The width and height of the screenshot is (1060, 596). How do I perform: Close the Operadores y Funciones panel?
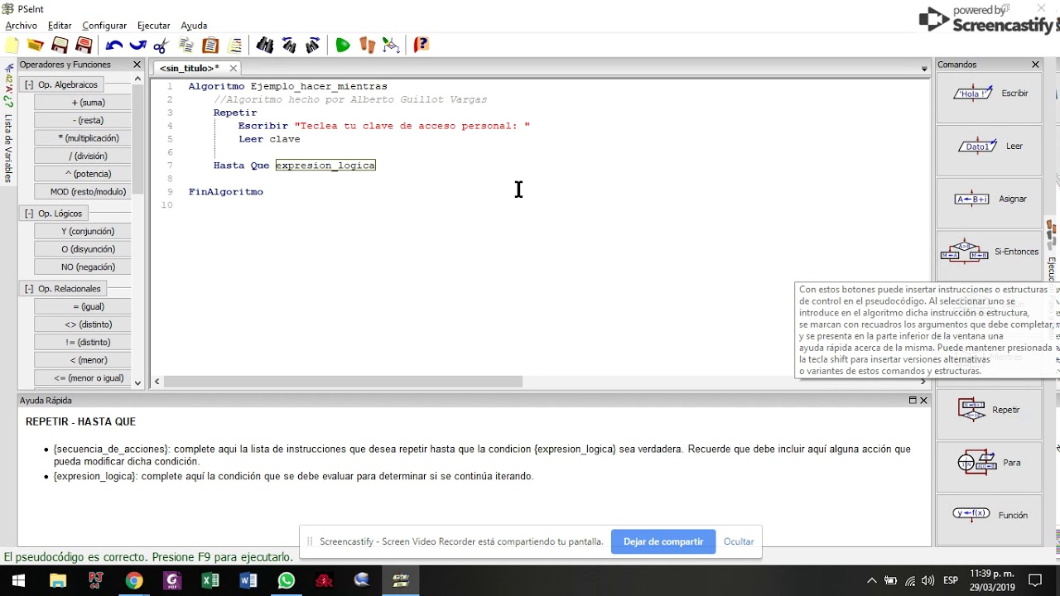click(x=137, y=65)
